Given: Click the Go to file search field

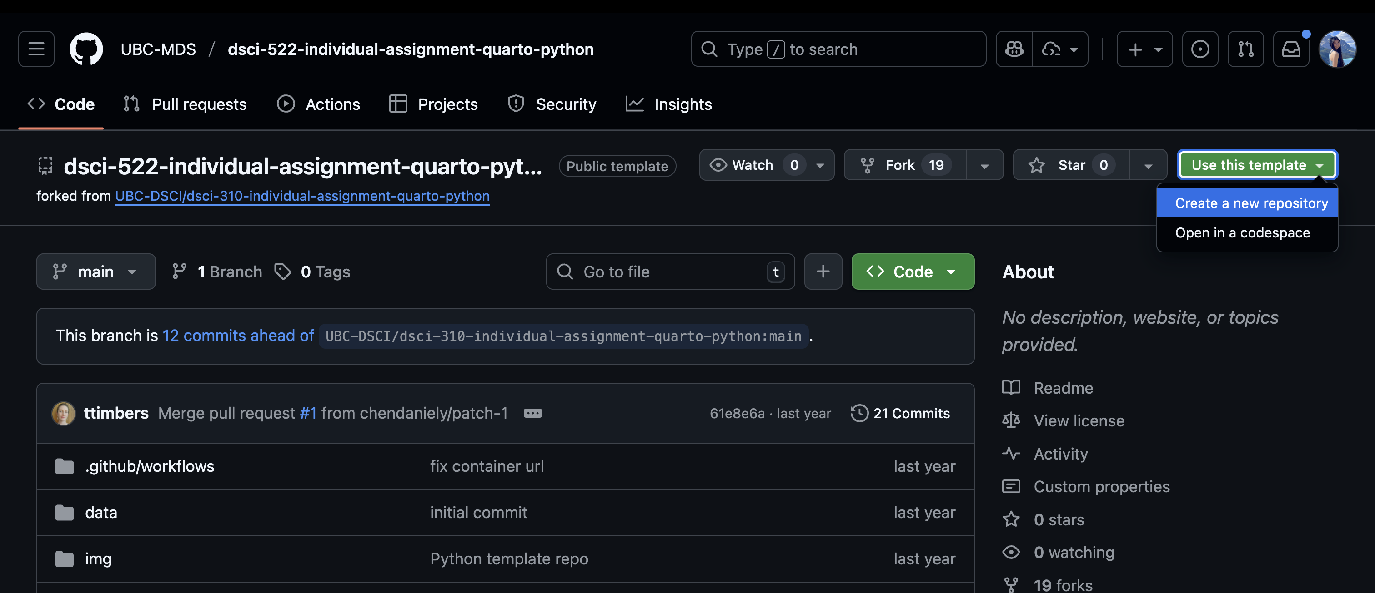Looking at the screenshot, I should pos(670,272).
